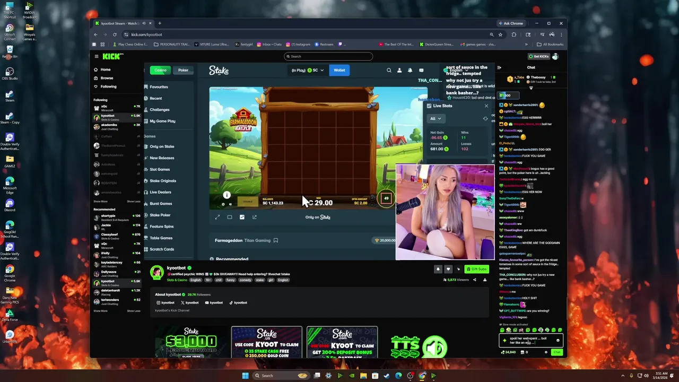Screen dimensions: 679x382
Task: Expand the All filter in Live Stats
Action: coord(436,119)
